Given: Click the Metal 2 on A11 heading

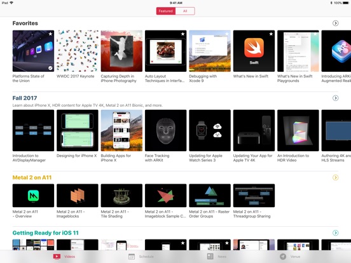Looking at the screenshot, I should [x=32, y=178].
